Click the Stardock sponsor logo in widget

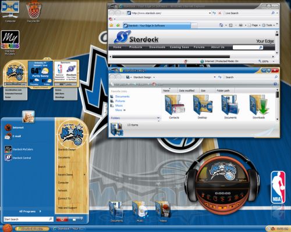click(71, 69)
